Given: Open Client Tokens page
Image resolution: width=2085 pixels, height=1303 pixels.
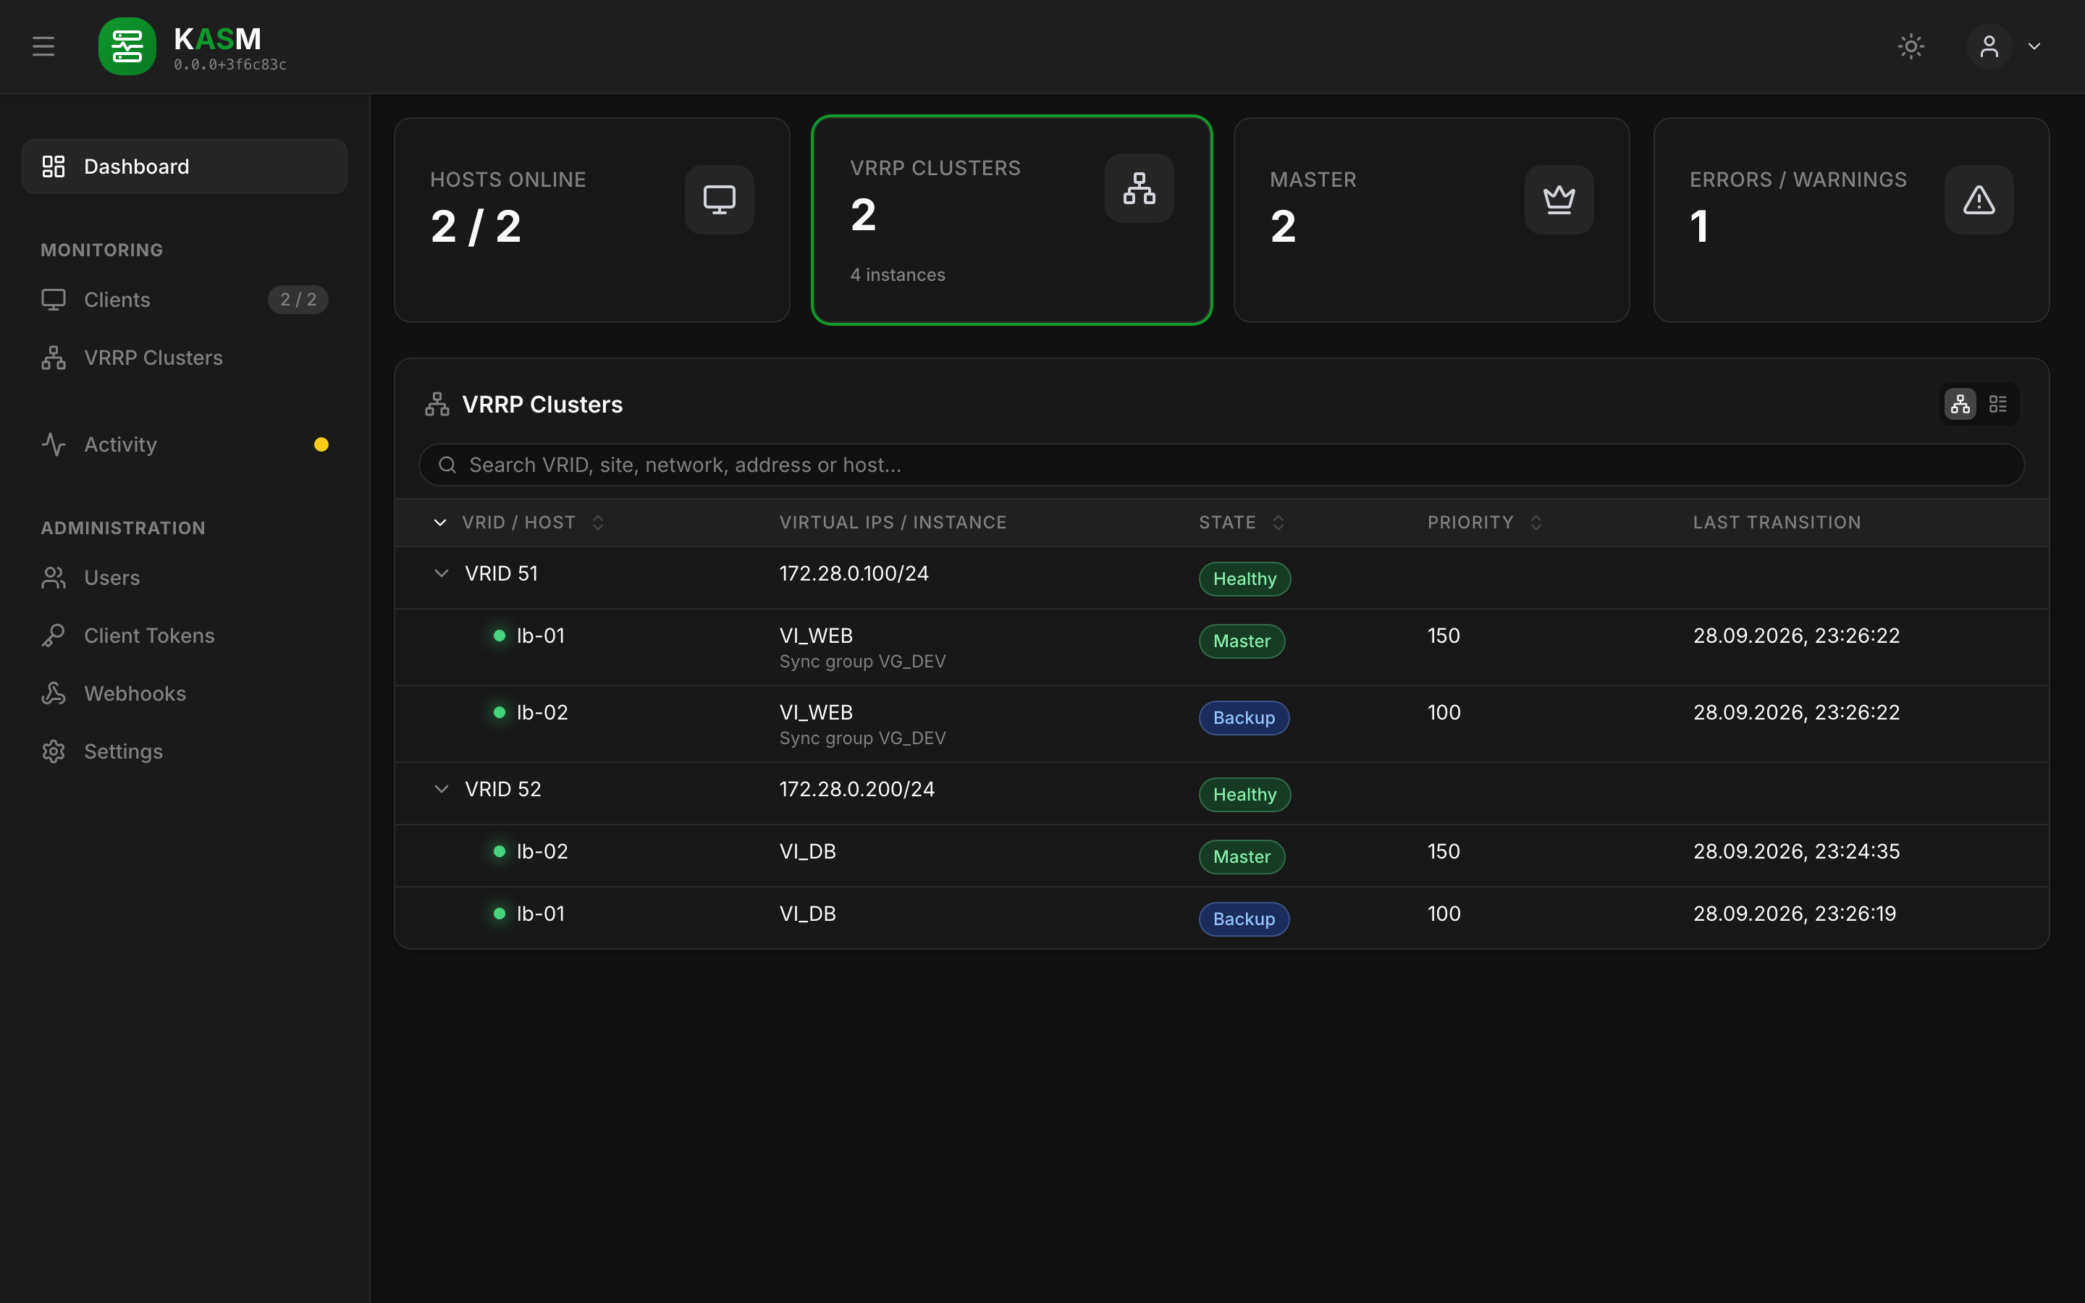Looking at the screenshot, I should tap(185, 635).
